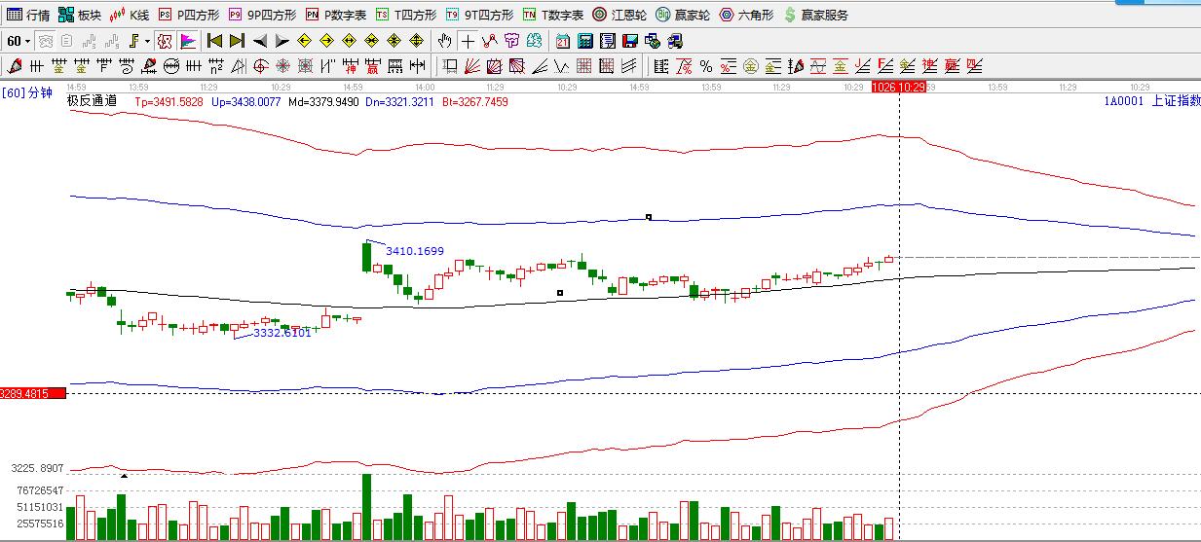Select the percent sign % tool

(705, 66)
